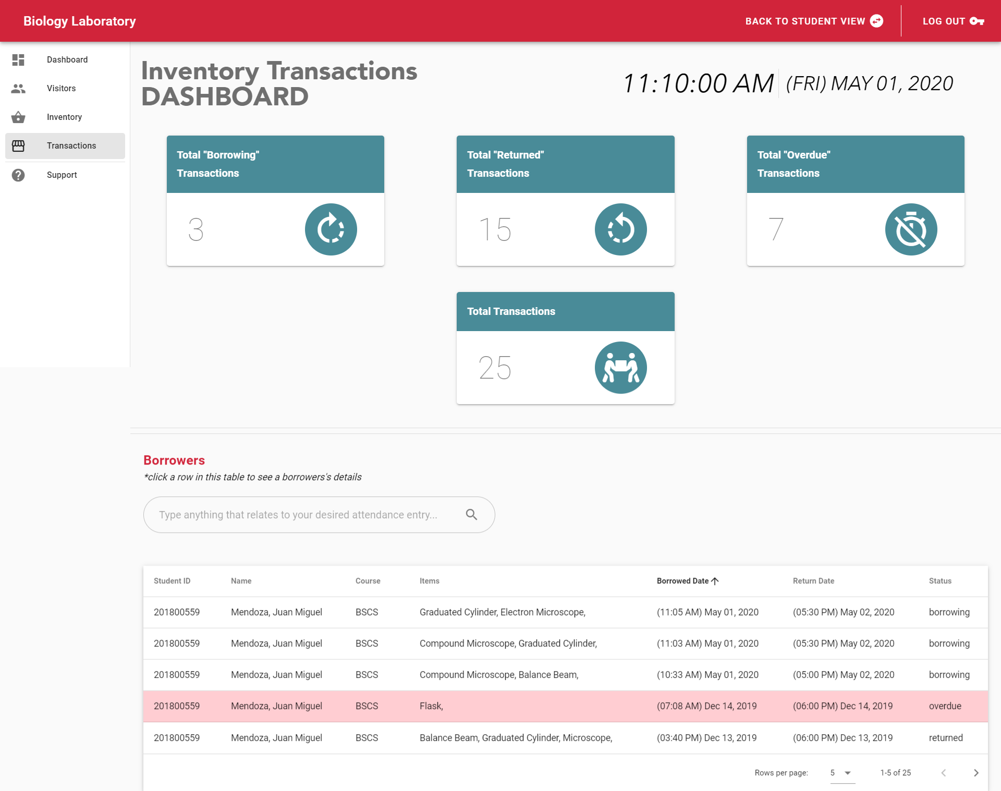
Task: Click the Dashboard grid icon in sidebar
Action: click(18, 60)
